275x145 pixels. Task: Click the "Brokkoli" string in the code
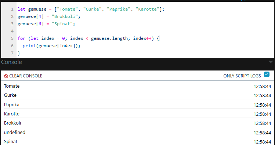click(x=65, y=16)
